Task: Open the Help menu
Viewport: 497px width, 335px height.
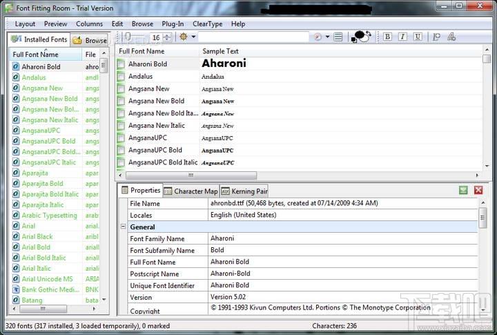Action: 238,23
